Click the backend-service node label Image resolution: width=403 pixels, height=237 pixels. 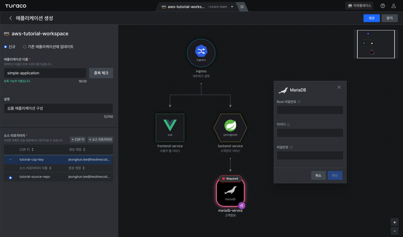pos(230,146)
